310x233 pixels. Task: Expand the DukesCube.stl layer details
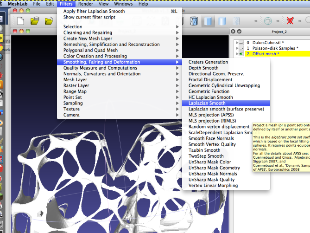click(237, 43)
